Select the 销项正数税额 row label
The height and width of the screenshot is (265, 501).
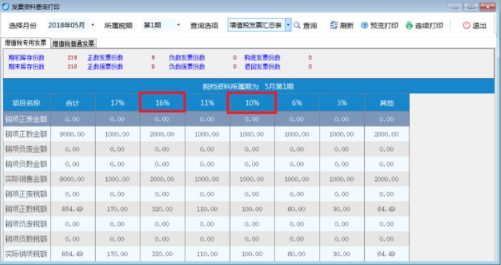click(27, 209)
